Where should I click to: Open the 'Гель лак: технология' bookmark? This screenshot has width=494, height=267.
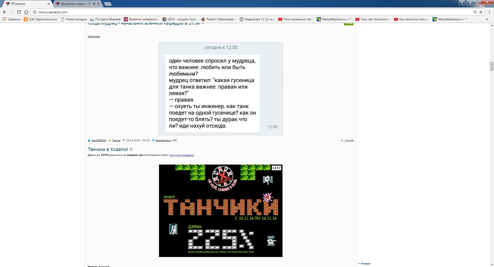373,19
